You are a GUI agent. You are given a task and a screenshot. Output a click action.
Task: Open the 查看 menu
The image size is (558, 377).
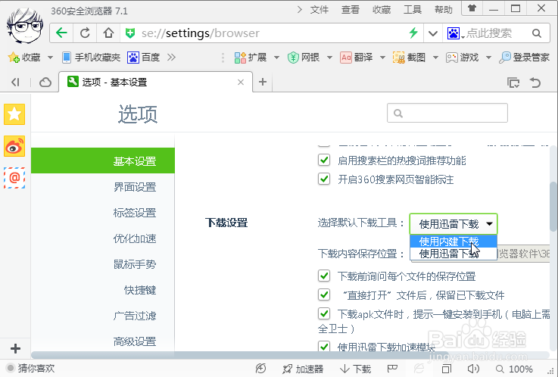pos(351,10)
